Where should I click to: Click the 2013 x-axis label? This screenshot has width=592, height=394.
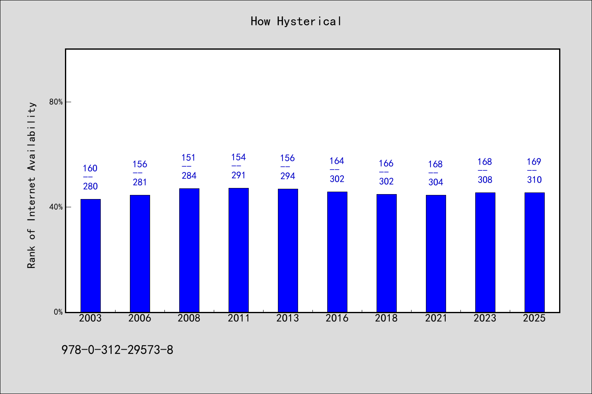(x=288, y=318)
